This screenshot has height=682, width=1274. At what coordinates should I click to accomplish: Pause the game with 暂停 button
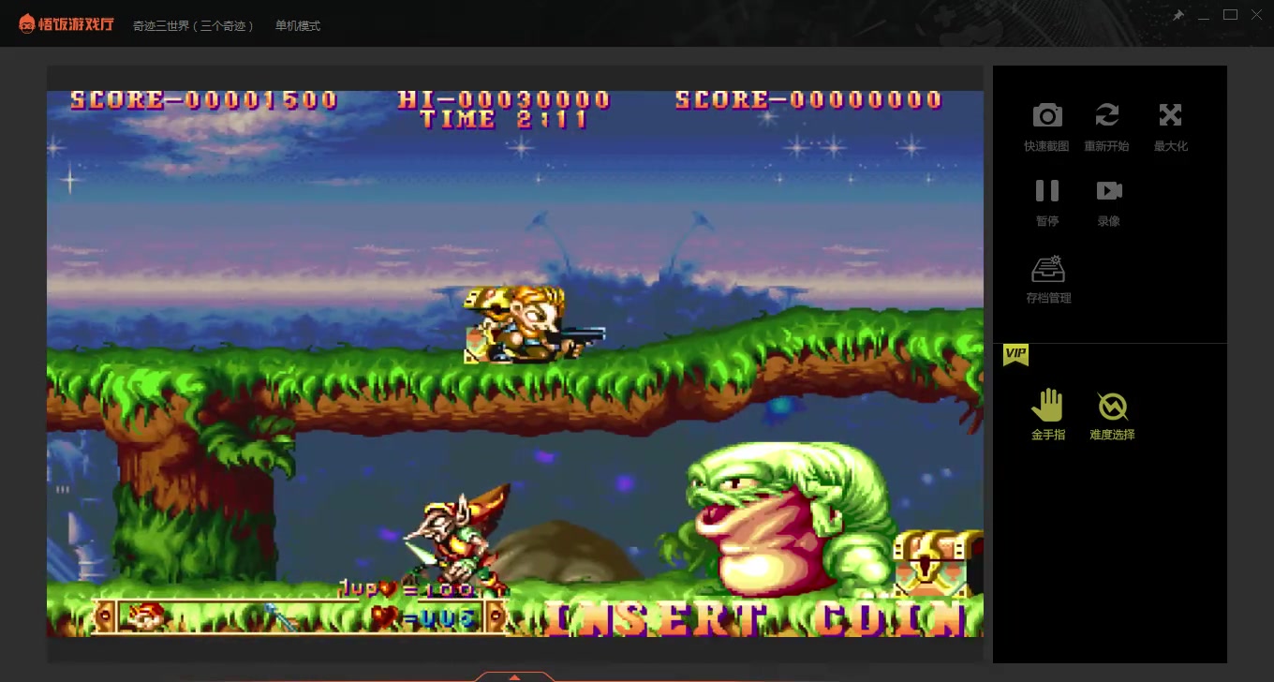coord(1047,190)
